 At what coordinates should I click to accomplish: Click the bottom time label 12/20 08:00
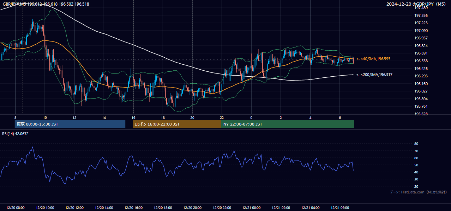(15, 208)
